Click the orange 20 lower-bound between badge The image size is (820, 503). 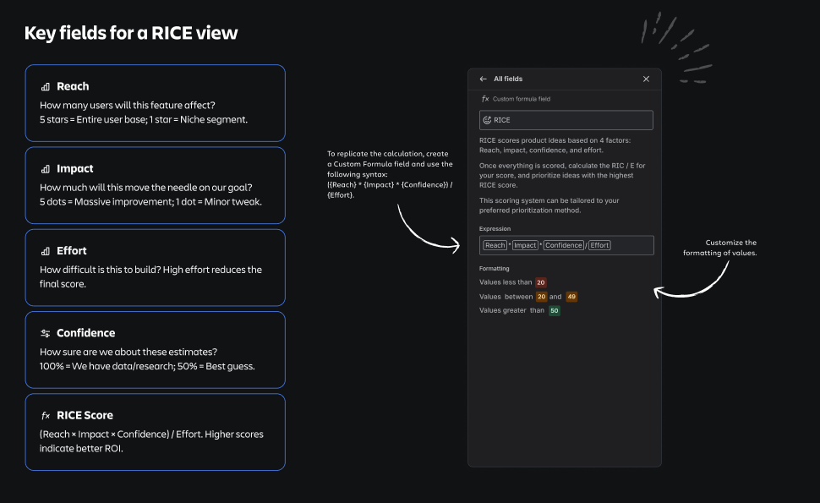coord(541,297)
